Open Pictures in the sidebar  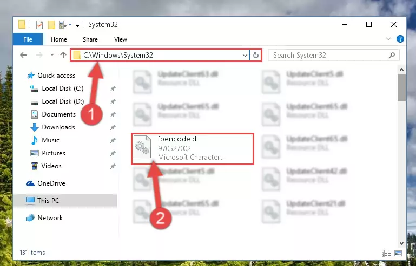[48, 153]
